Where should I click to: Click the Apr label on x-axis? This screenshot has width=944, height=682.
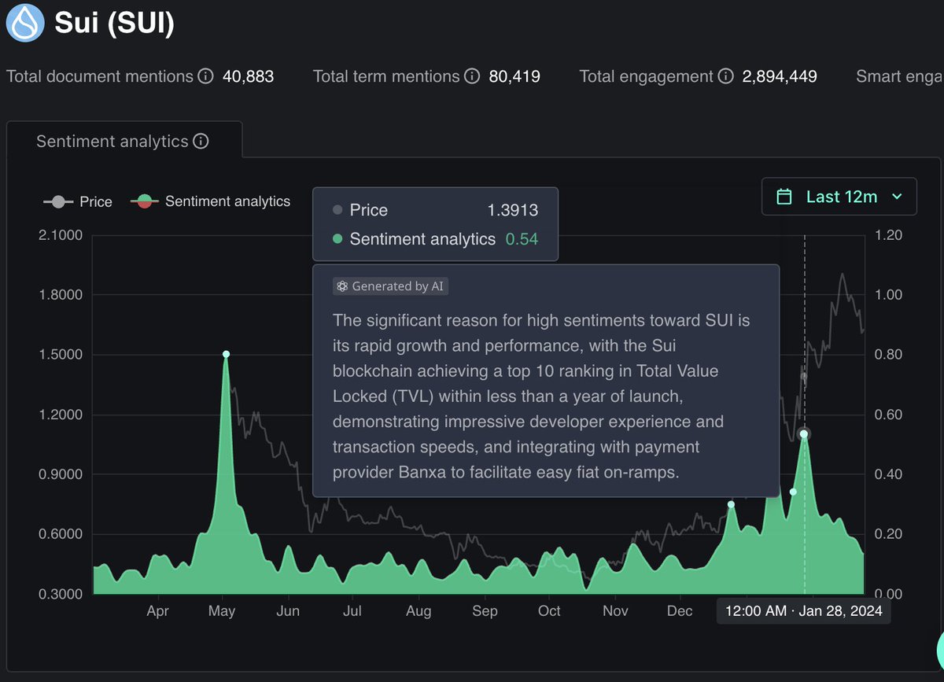(x=158, y=611)
